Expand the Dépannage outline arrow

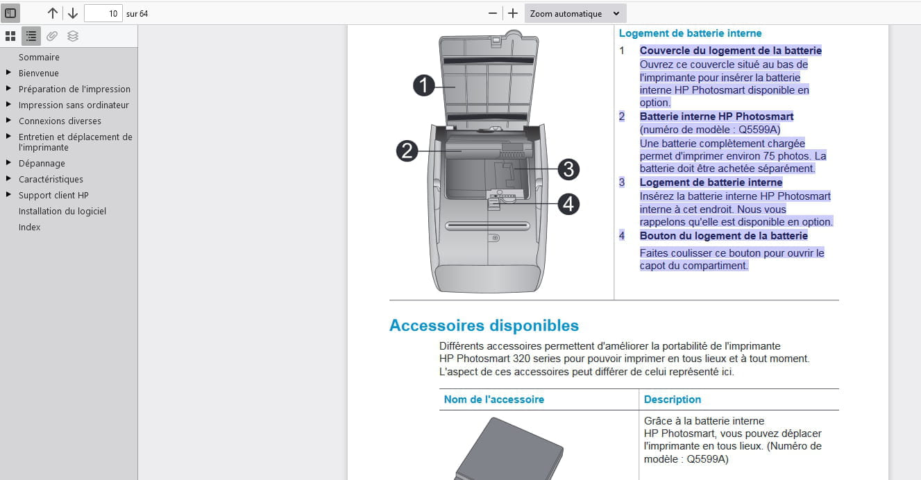pyautogui.click(x=8, y=163)
